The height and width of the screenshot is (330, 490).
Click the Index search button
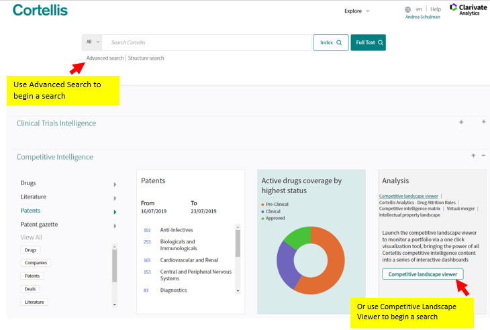(x=331, y=42)
